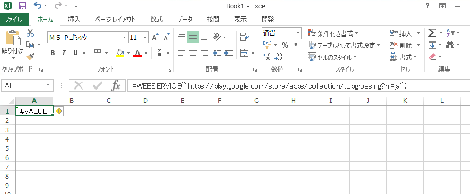470x194 pixels.
Task: Open the borders dropdown arrow
Action: tap(106, 53)
